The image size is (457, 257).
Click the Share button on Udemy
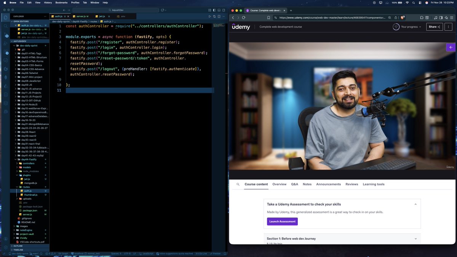(434, 27)
